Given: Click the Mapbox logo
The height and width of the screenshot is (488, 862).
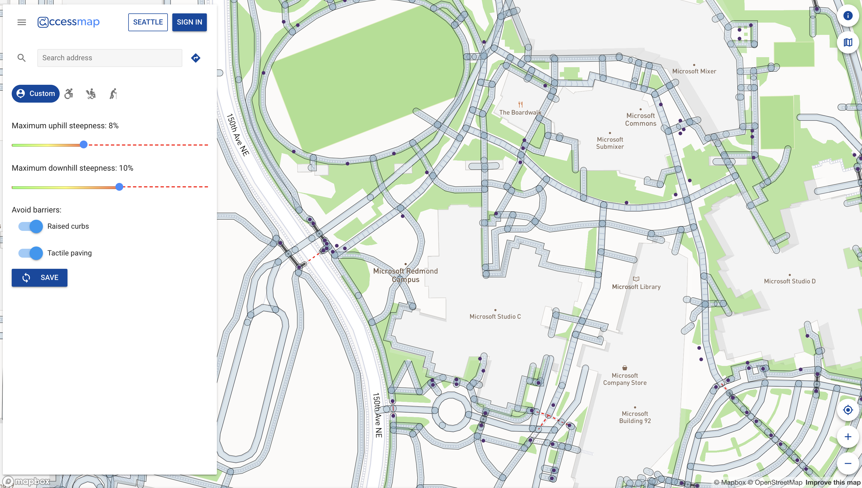Looking at the screenshot, I should (x=26, y=482).
